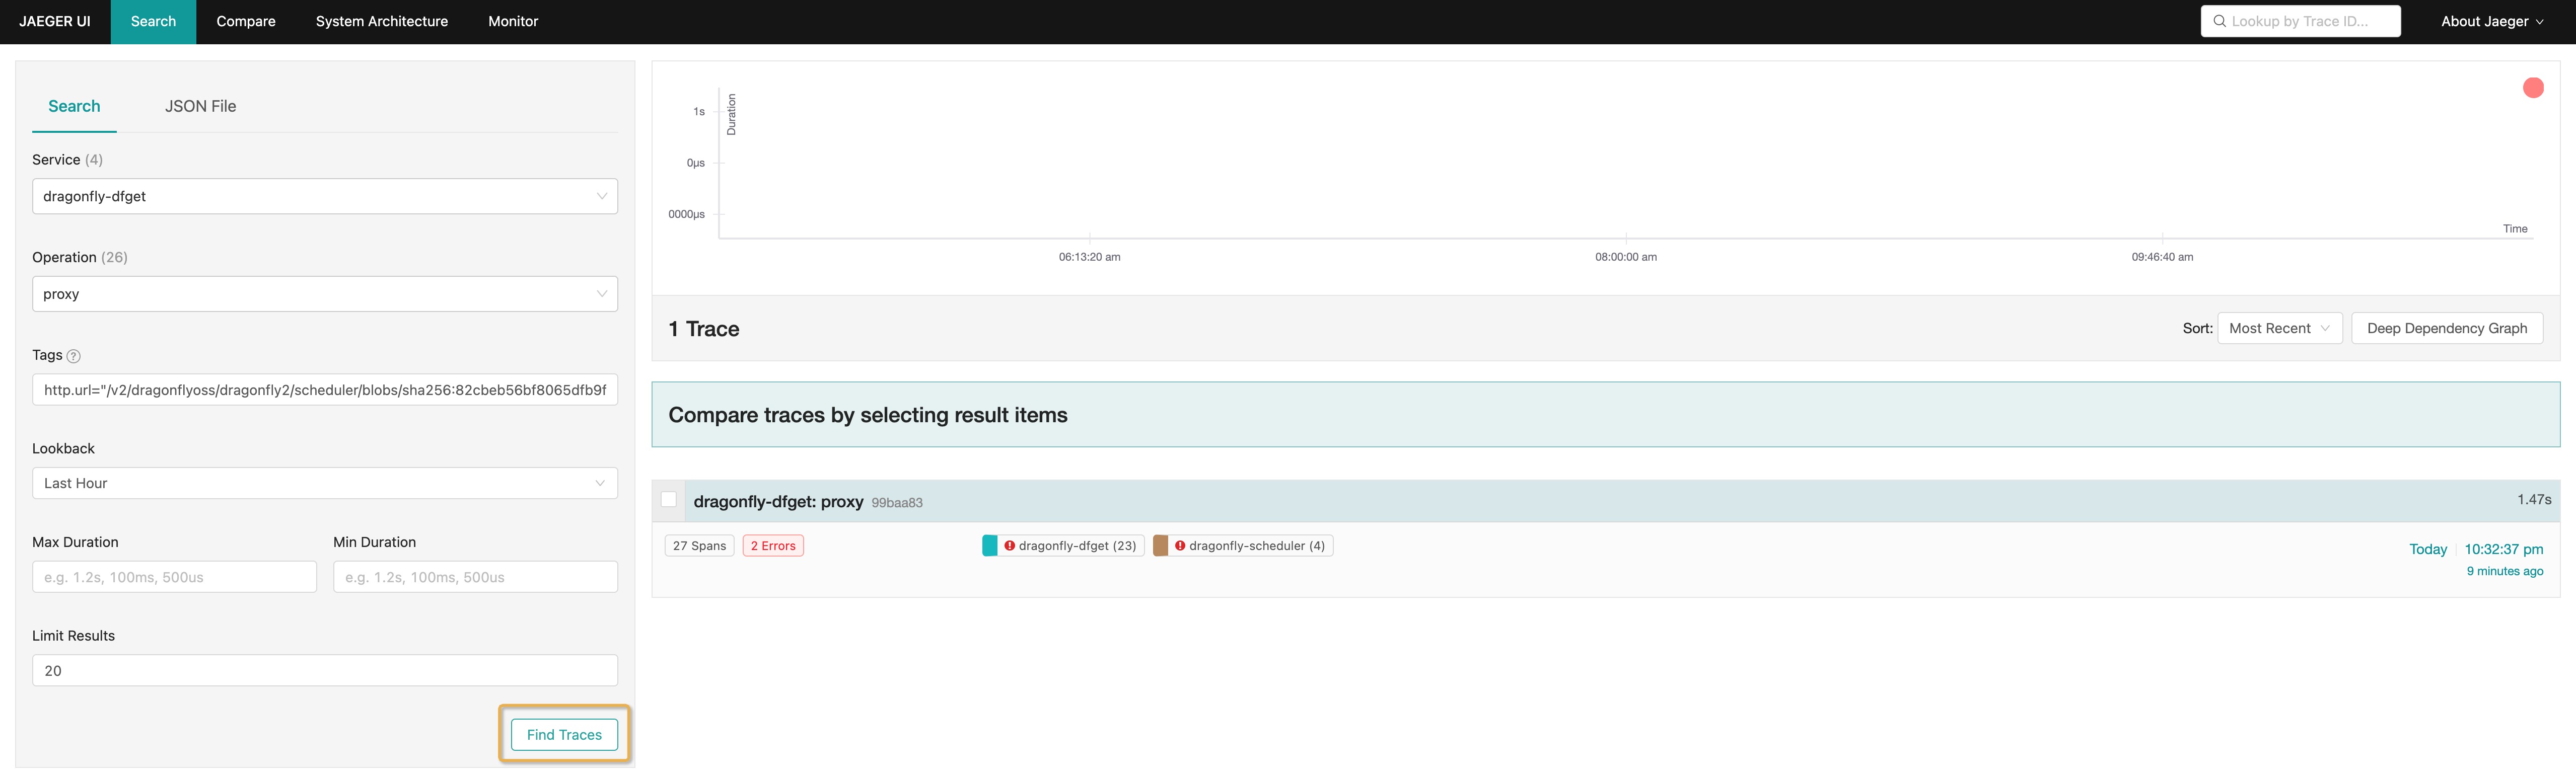Open the dragonfly-dfget: proxy trace result

(x=778, y=502)
